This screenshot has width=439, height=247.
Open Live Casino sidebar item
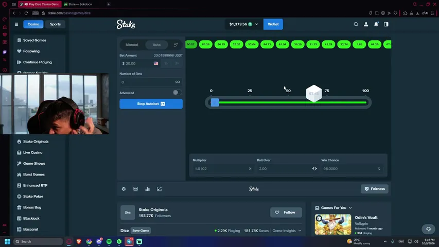click(x=33, y=153)
